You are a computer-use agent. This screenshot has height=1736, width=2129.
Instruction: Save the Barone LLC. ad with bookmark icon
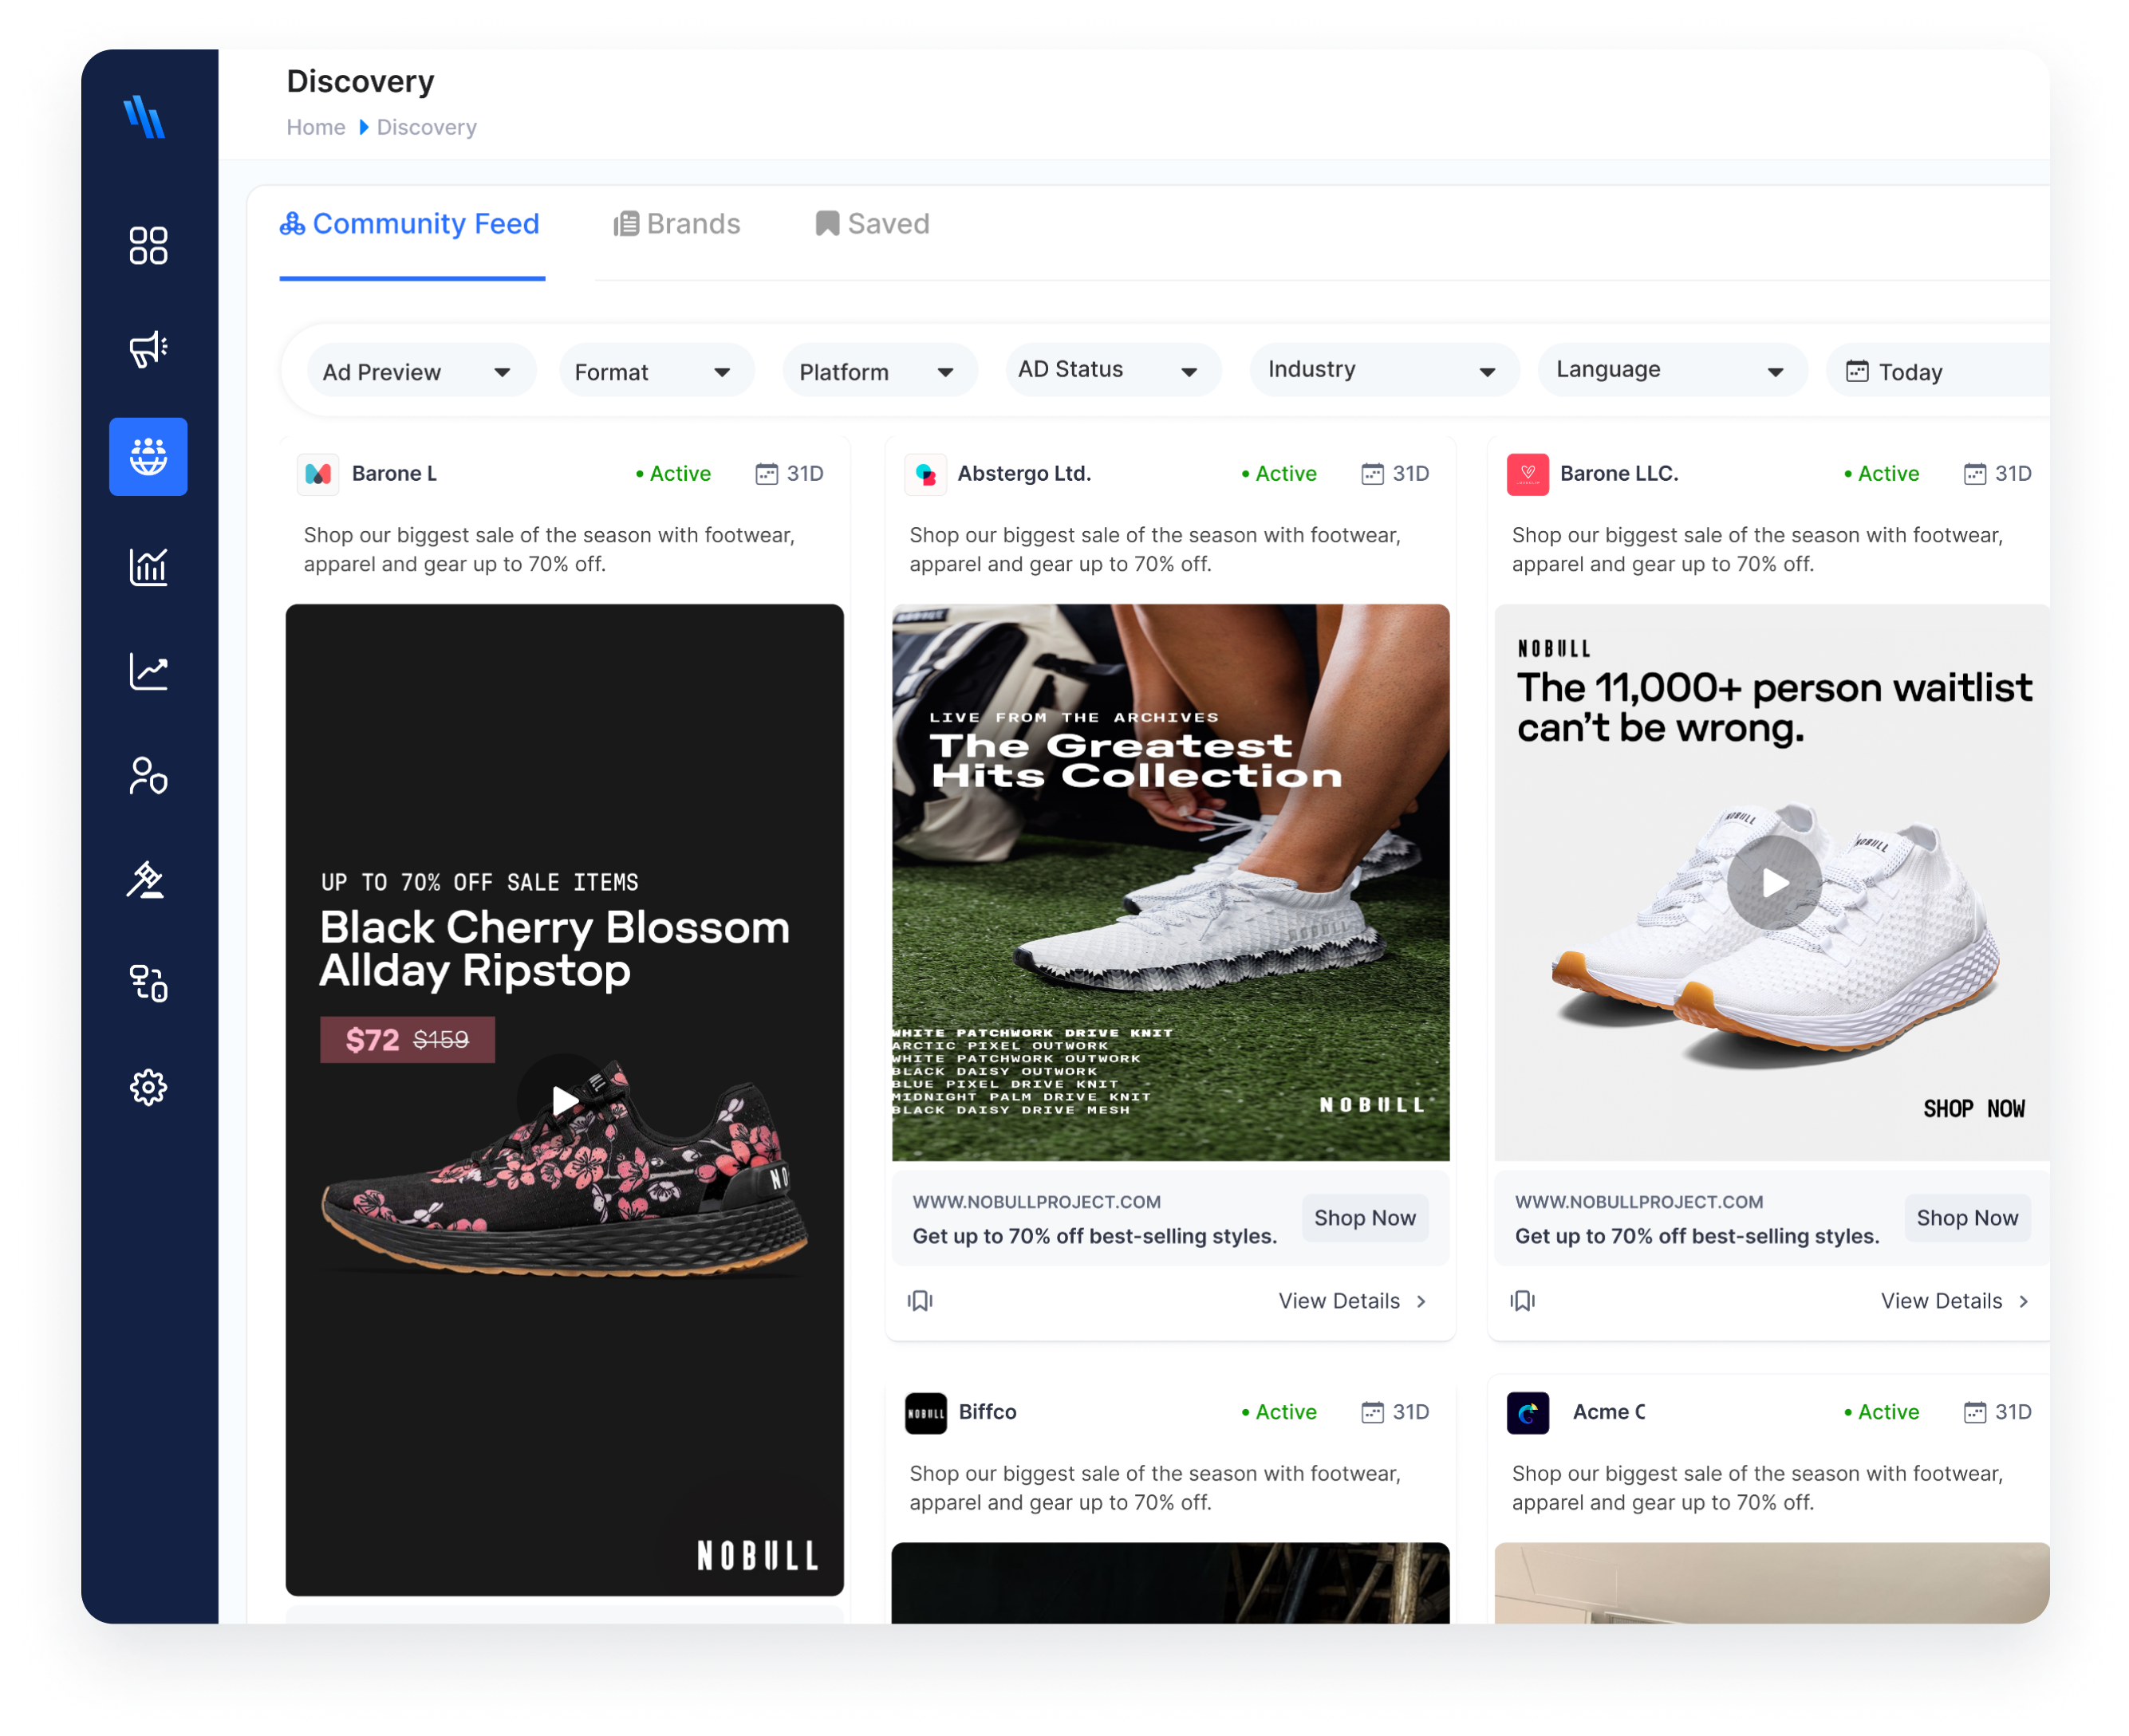tap(1523, 1301)
